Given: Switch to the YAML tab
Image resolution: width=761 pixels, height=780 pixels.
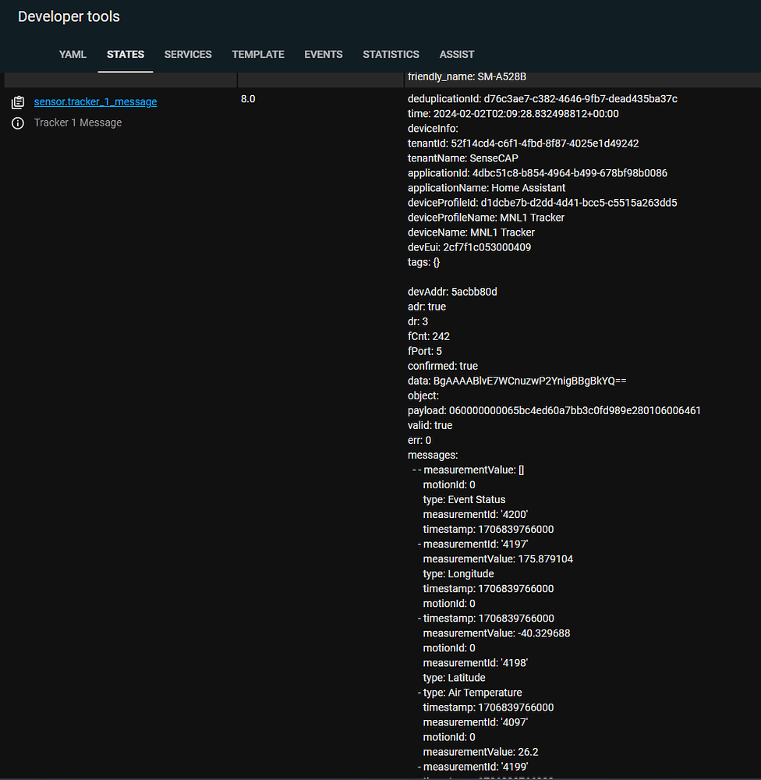Looking at the screenshot, I should (72, 55).
